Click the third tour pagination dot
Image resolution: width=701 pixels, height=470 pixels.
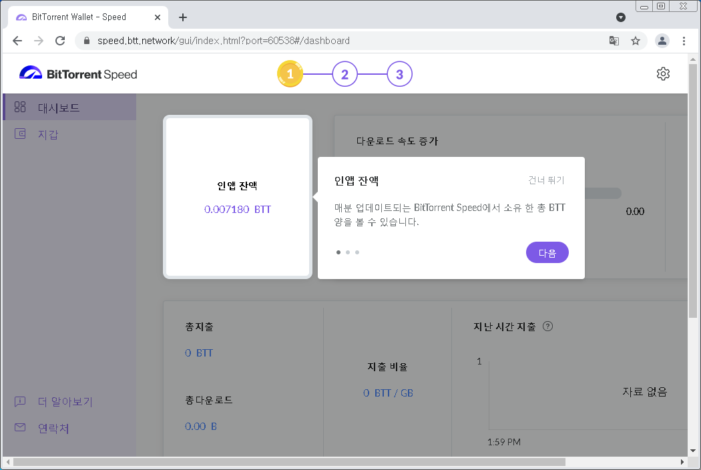357,252
